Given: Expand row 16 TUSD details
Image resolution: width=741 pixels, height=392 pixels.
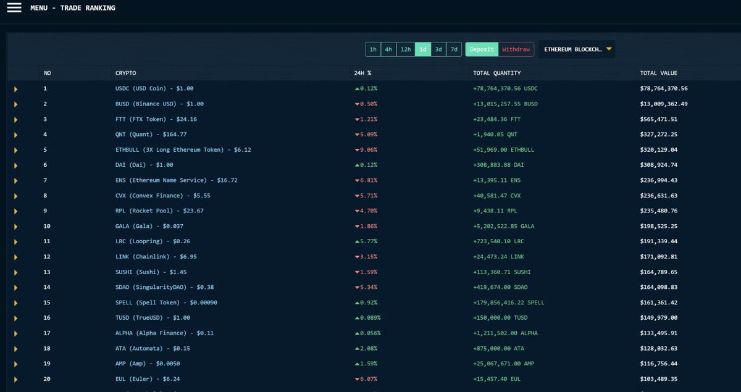Looking at the screenshot, I should tap(15, 318).
